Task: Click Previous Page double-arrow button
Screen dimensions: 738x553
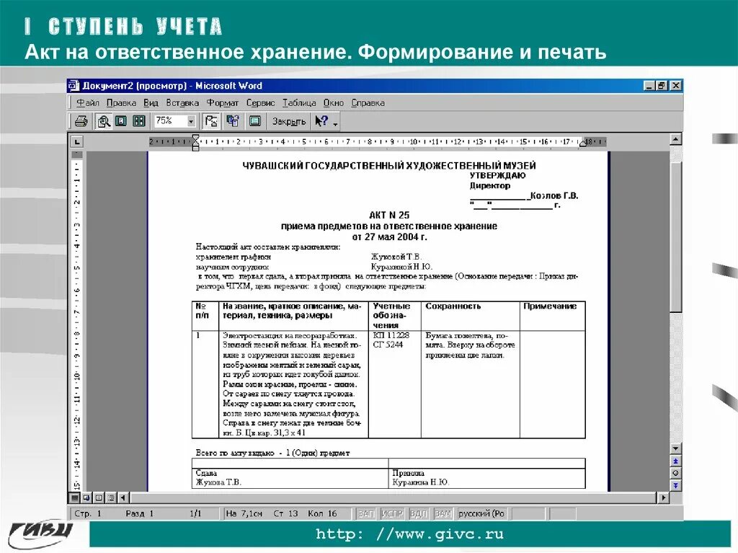Action: pyautogui.click(x=675, y=461)
